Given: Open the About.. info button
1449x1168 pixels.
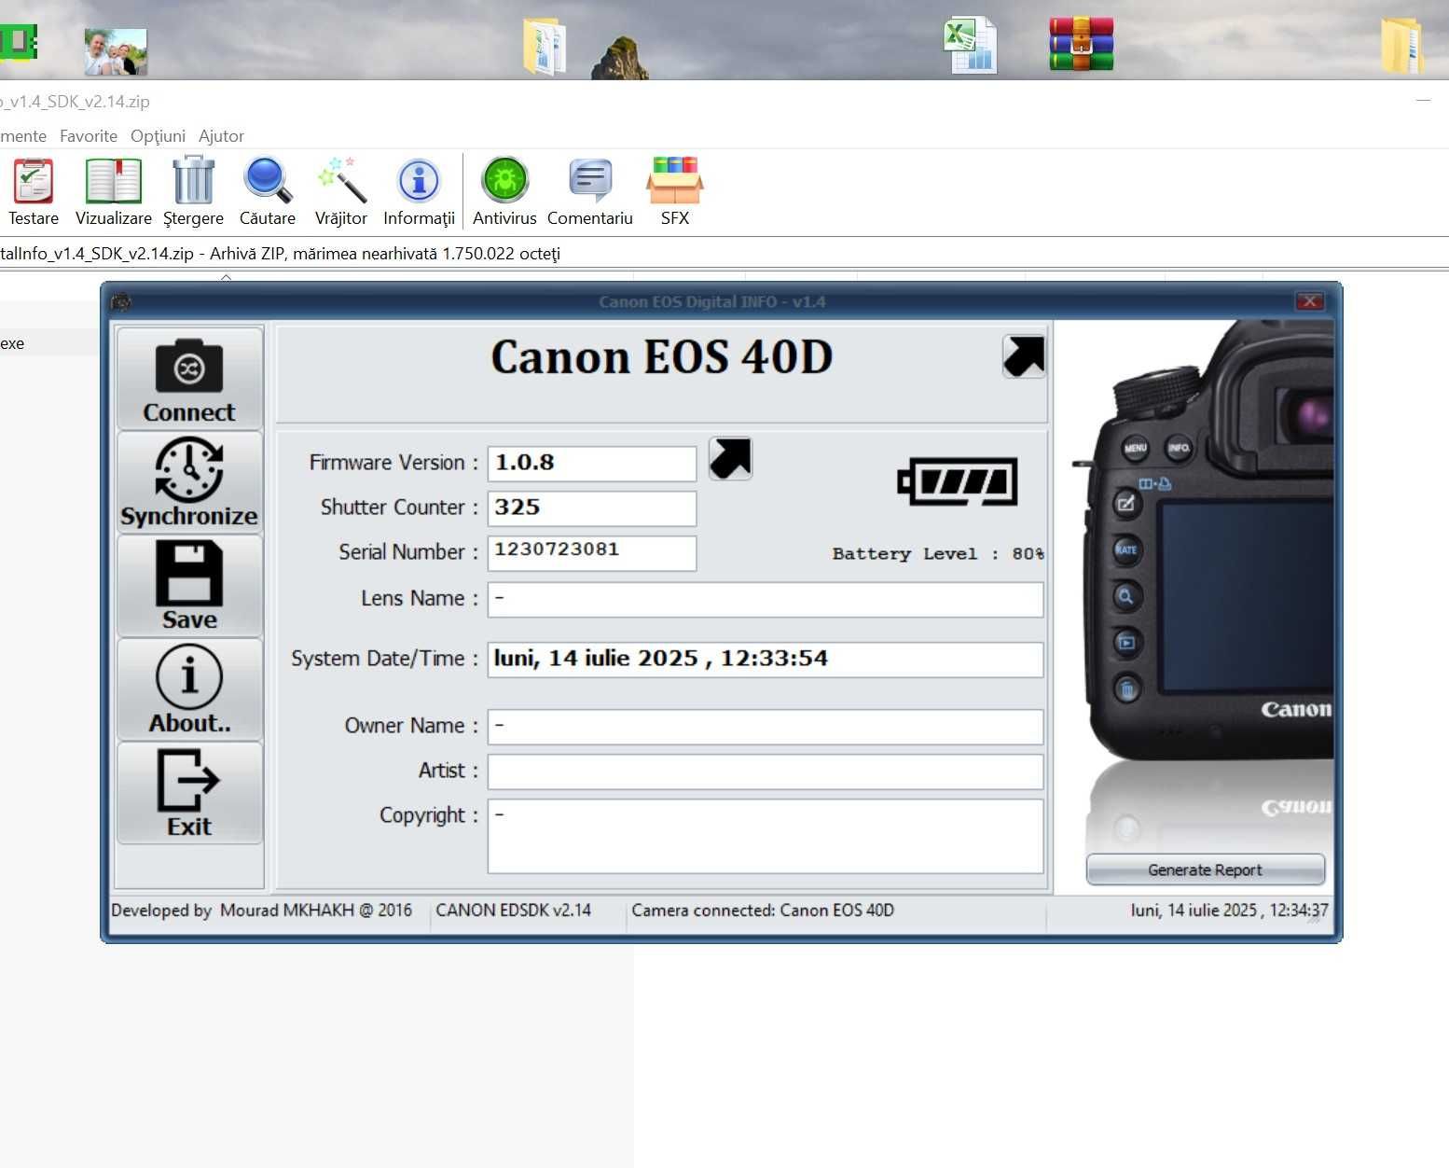Looking at the screenshot, I should pos(189,688).
